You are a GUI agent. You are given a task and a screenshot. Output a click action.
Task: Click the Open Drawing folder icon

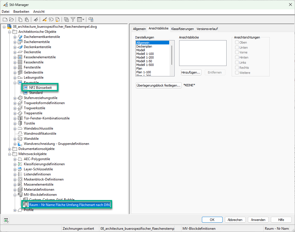pyautogui.click(x=12, y=20)
